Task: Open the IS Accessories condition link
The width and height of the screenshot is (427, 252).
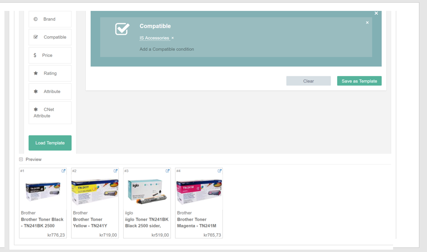Action: tap(154, 38)
